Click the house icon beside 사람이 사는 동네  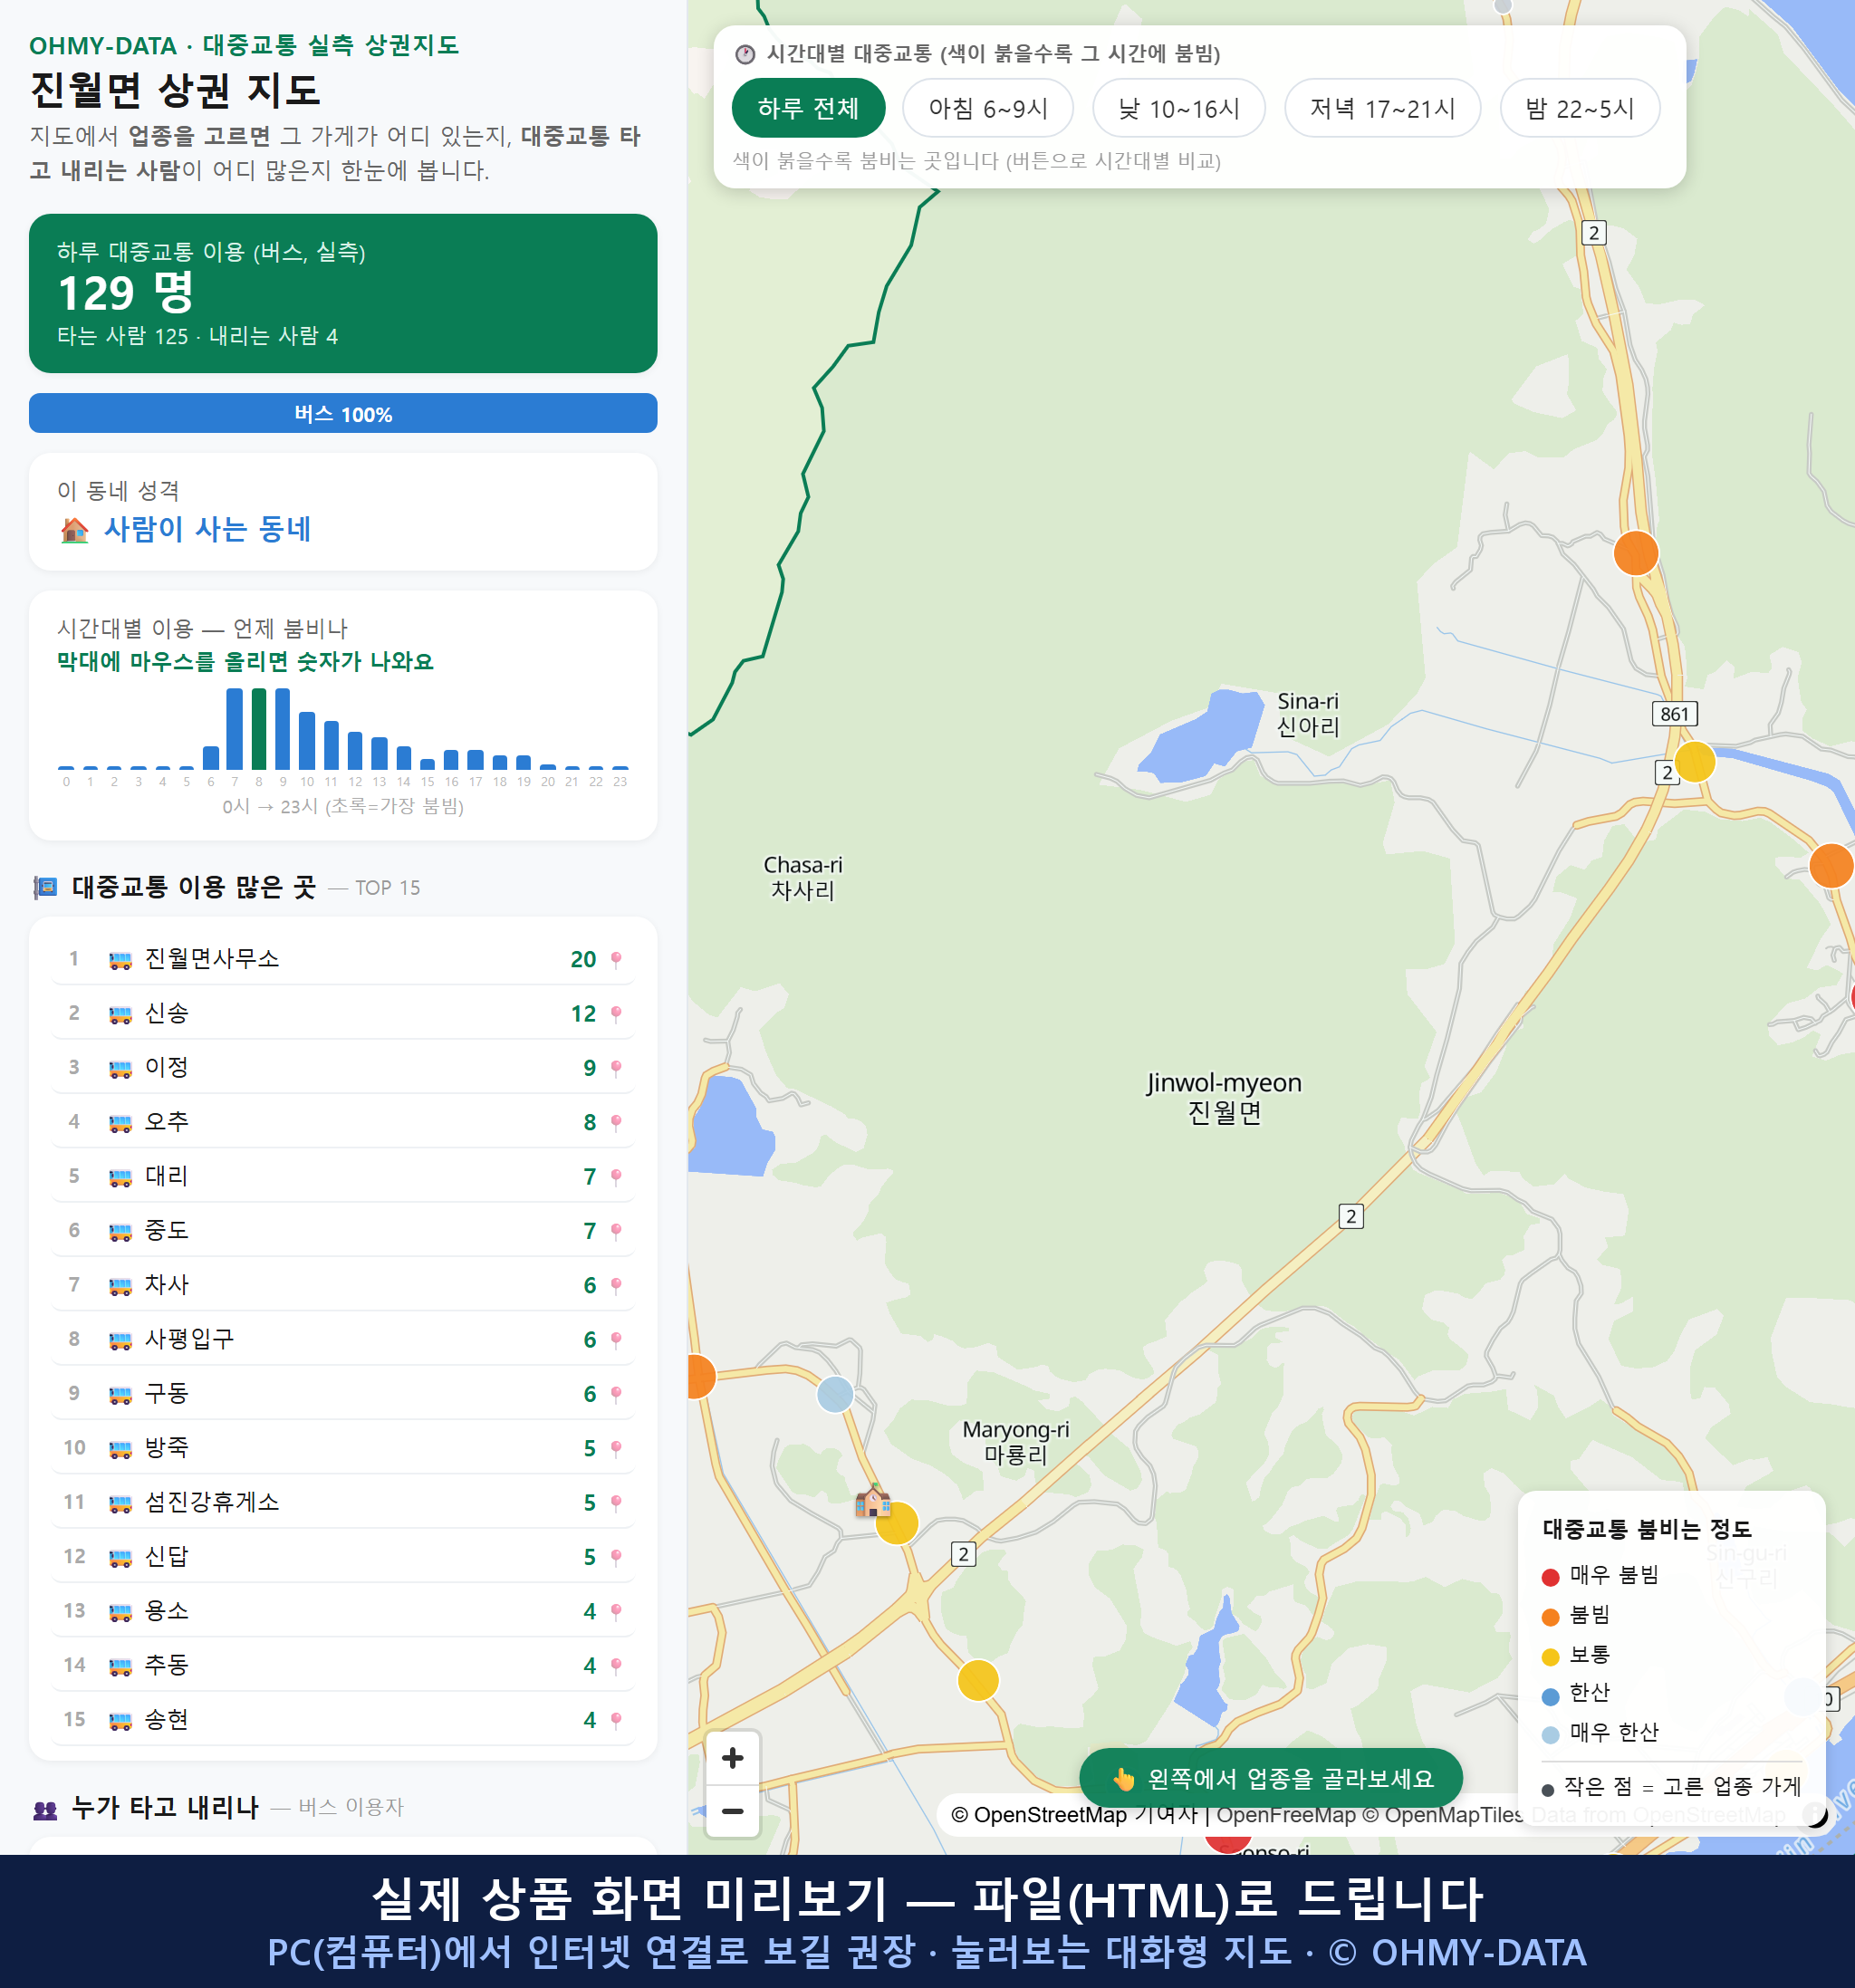click(75, 529)
